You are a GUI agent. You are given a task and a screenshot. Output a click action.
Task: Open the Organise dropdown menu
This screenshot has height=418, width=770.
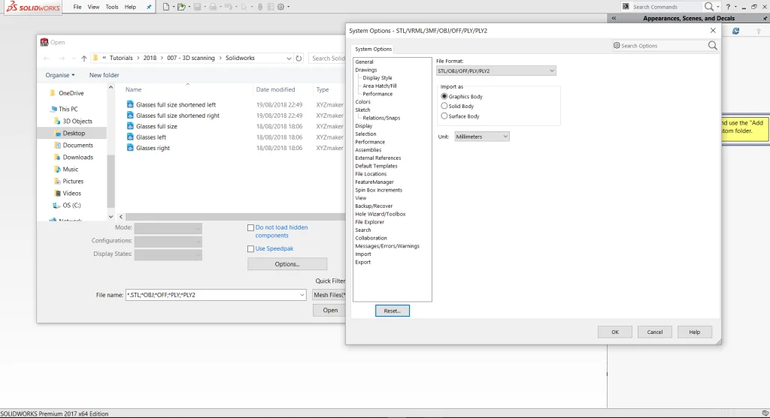pyautogui.click(x=60, y=75)
